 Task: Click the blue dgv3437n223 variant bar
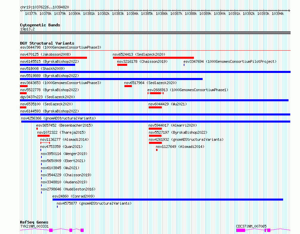tap(154, 100)
